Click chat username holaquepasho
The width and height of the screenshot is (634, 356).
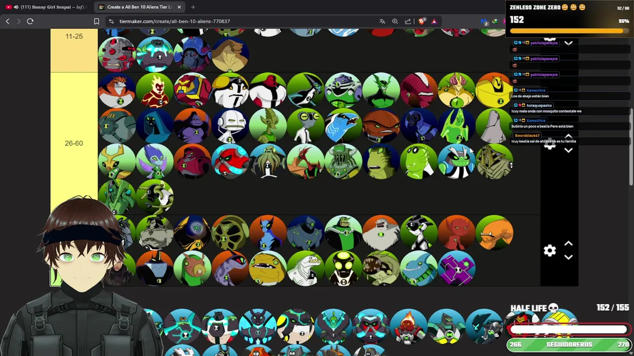539,105
